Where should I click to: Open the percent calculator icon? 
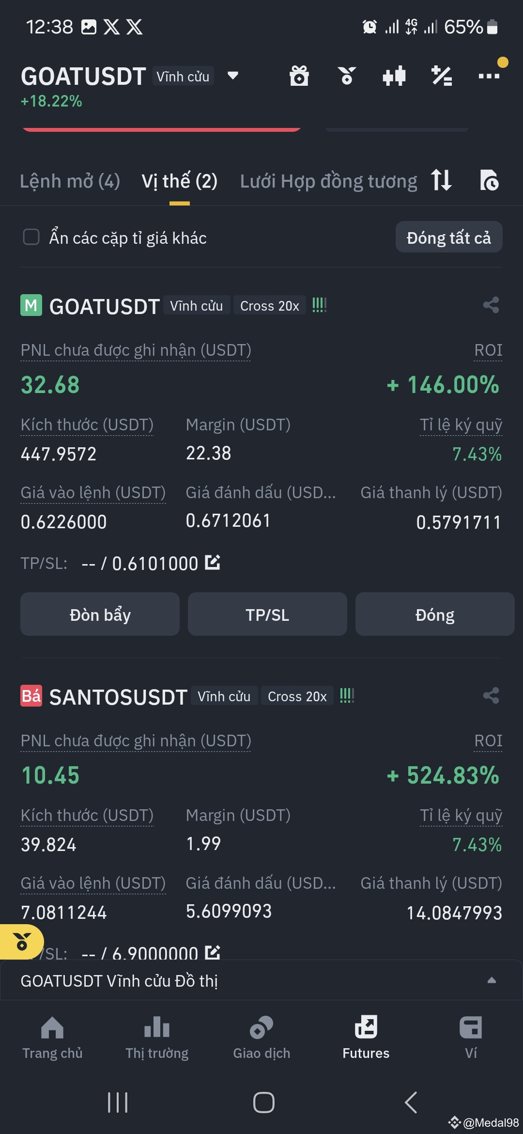(x=442, y=76)
